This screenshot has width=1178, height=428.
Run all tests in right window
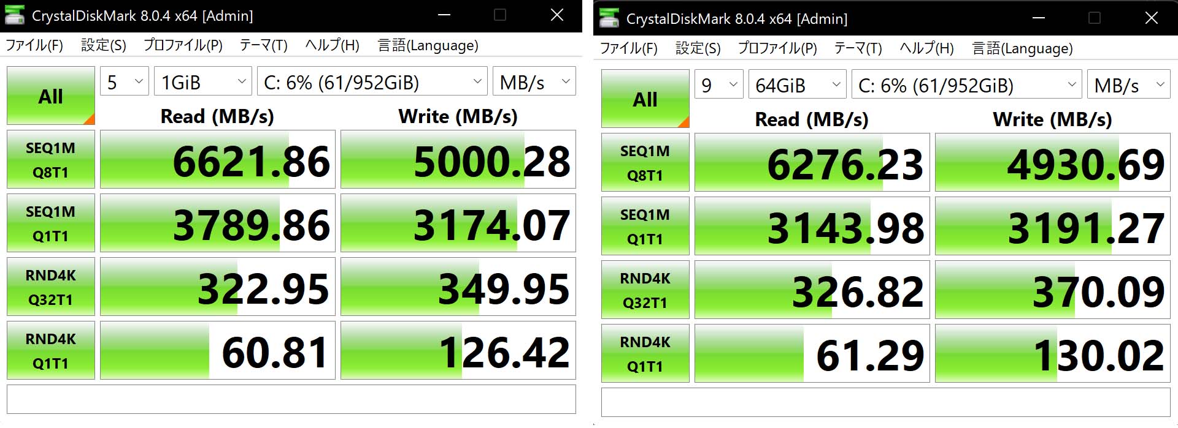pyautogui.click(x=645, y=99)
